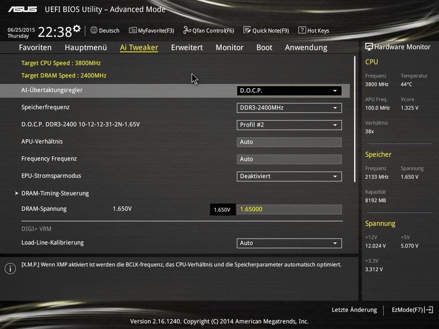Click the +3.3V 3.312 V reading

pos(374,269)
